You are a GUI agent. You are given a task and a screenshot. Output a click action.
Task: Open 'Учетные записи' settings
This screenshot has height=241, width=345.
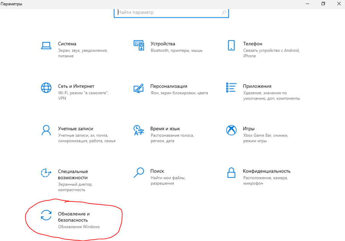(x=76, y=129)
